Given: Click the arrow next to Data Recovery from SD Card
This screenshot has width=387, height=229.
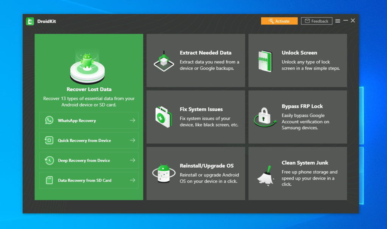Looking at the screenshot, I should [133, 180].
